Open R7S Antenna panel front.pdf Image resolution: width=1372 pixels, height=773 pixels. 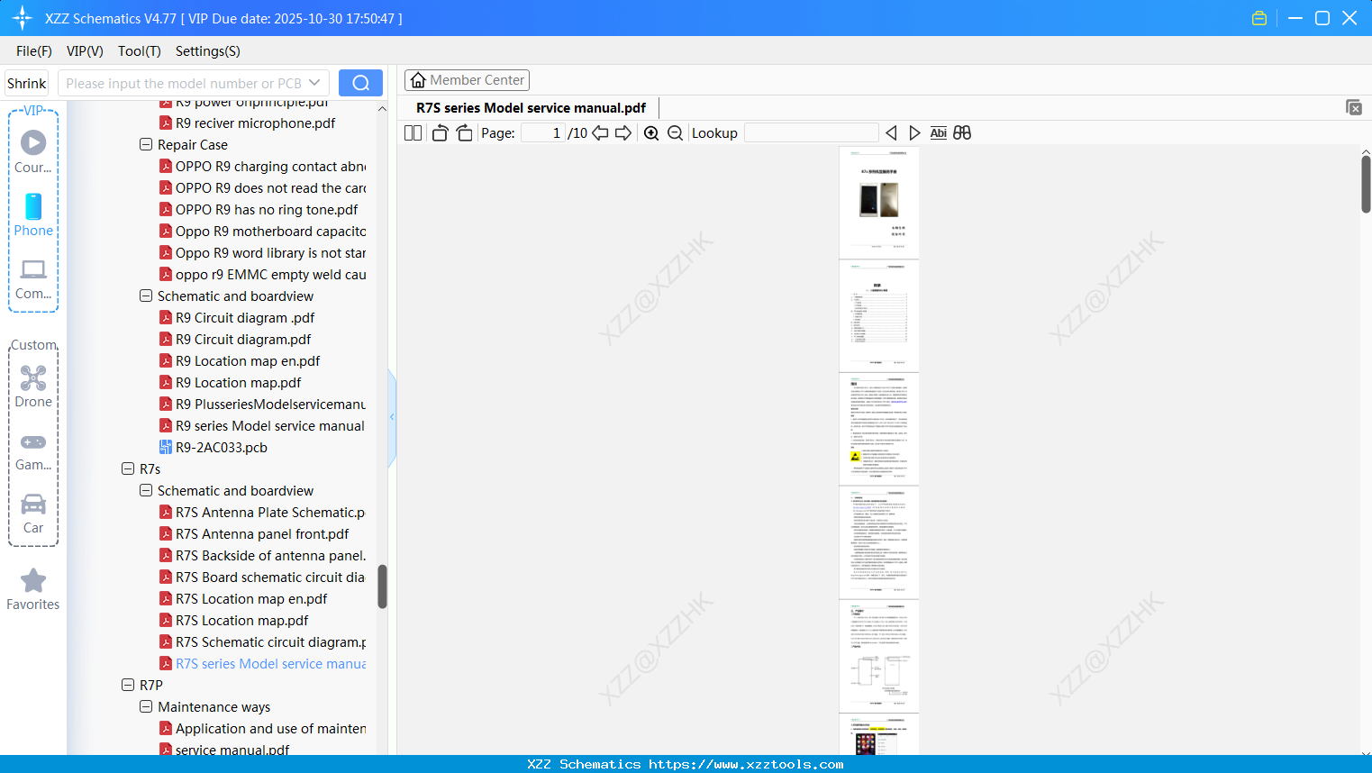[262, 533]
